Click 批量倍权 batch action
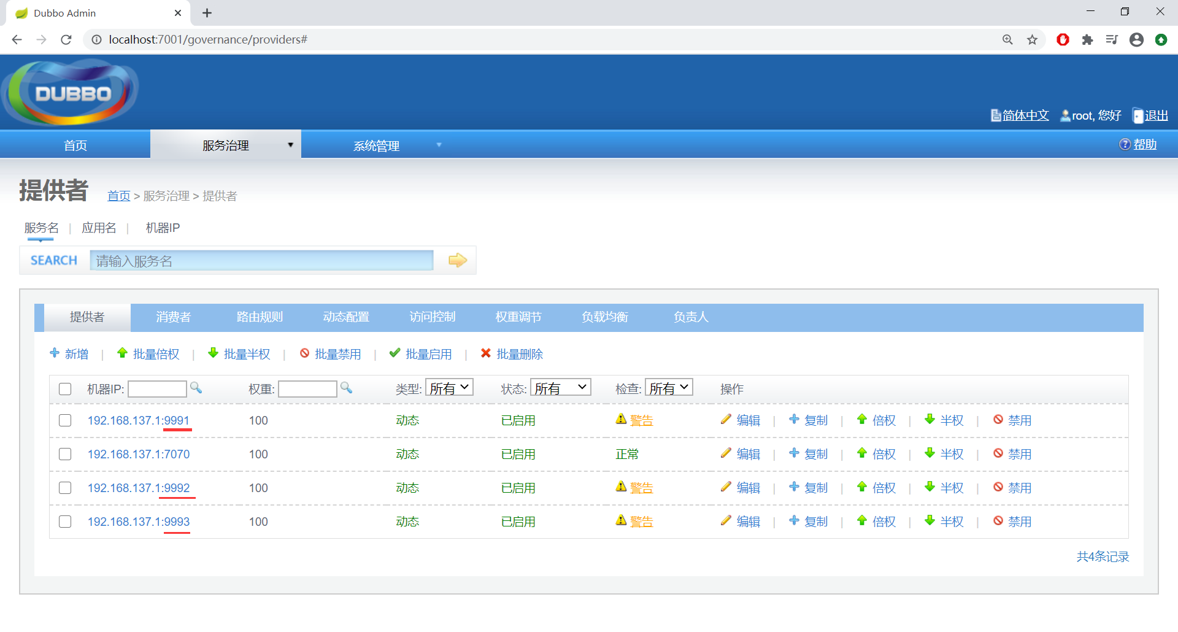The height and width of the screenshot is (632, 1178). (x=148, y=354)
